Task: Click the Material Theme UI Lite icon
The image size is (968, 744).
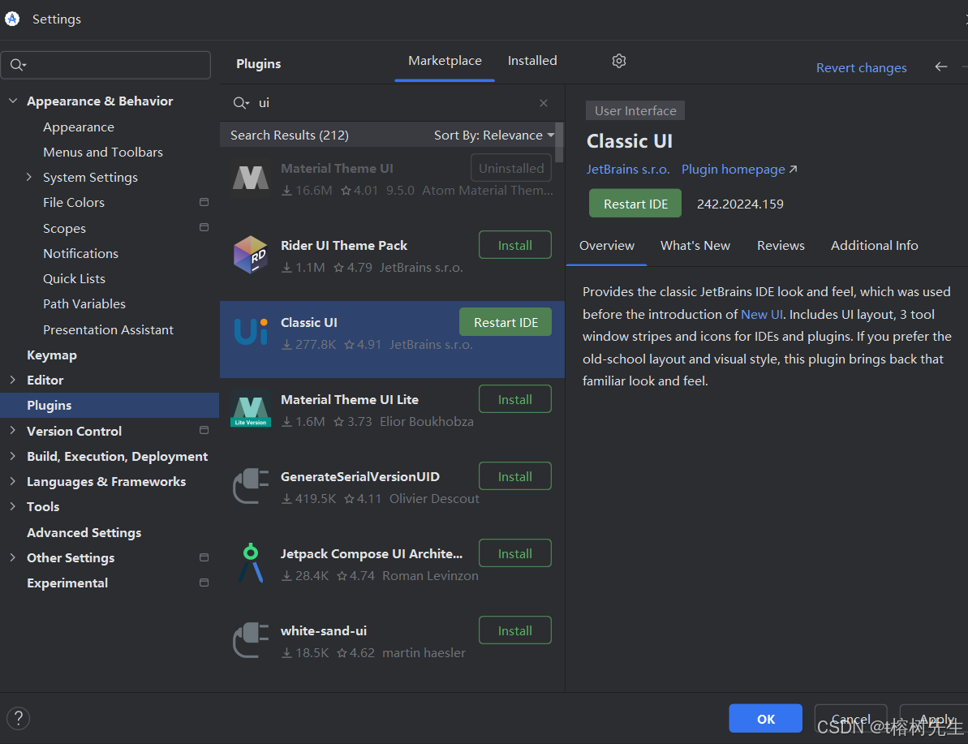Action: 251,408
